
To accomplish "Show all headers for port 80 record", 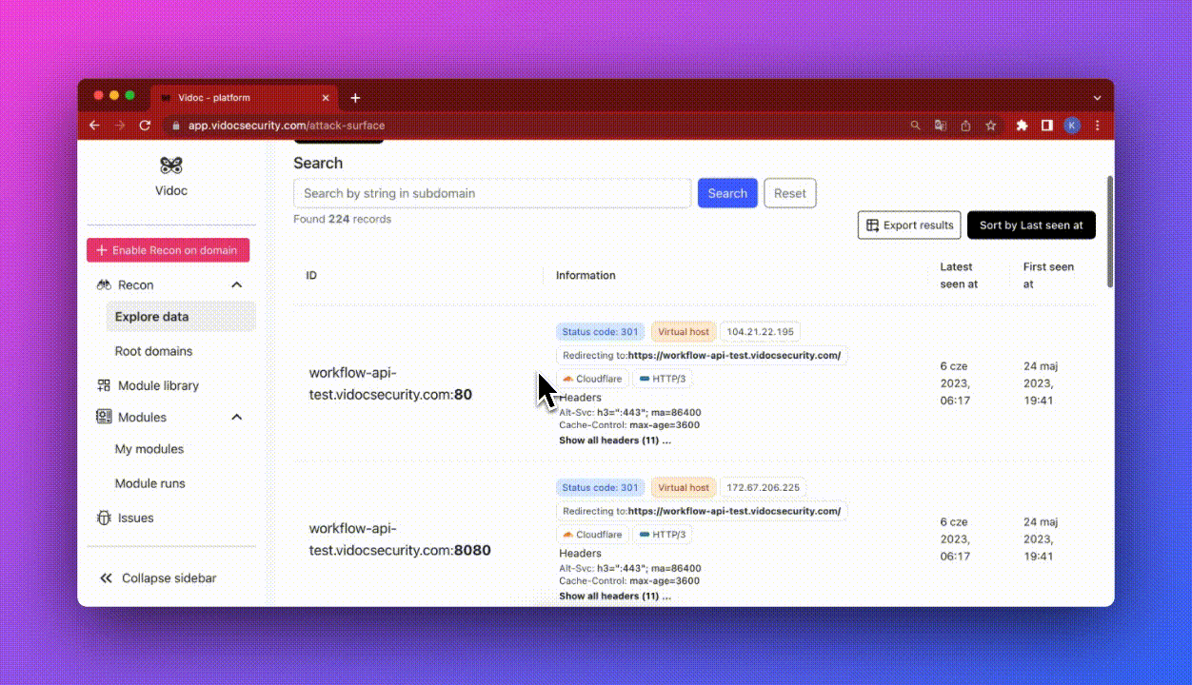I will [x=614, y=440].
